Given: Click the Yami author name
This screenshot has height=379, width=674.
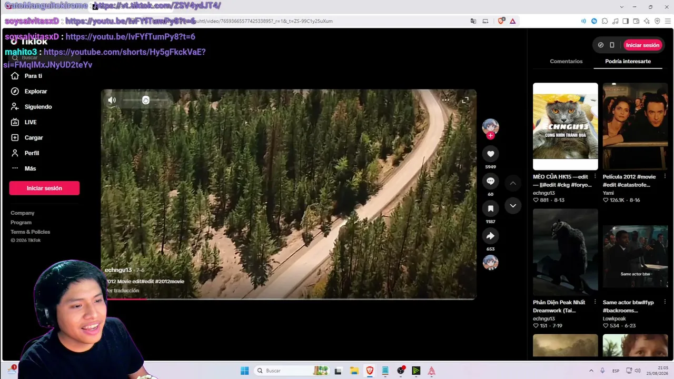Looking at the screenshot, I should pos(608,193).
